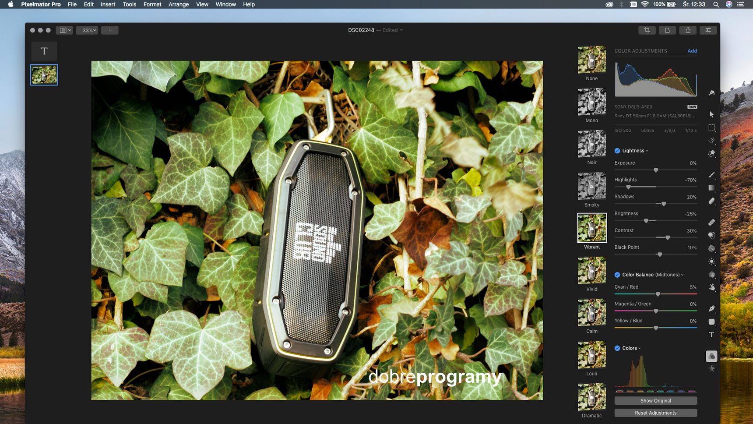Open the Color Adjustments tool
This screenshot has height=424, width=753.
point(712,356)
